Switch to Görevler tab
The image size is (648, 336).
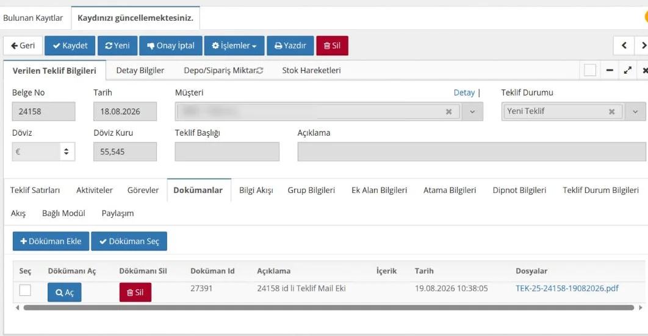point(143,190)
